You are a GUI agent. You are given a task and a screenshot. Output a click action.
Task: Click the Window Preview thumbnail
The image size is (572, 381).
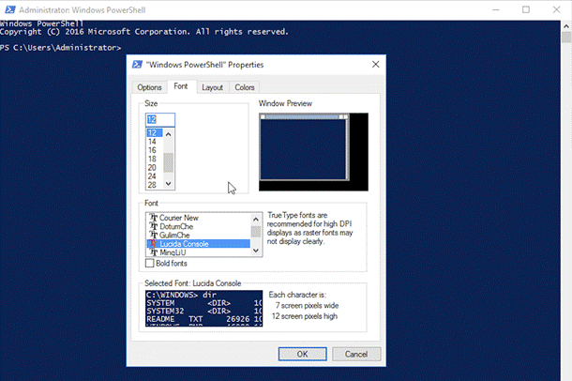tap(313, 152)
